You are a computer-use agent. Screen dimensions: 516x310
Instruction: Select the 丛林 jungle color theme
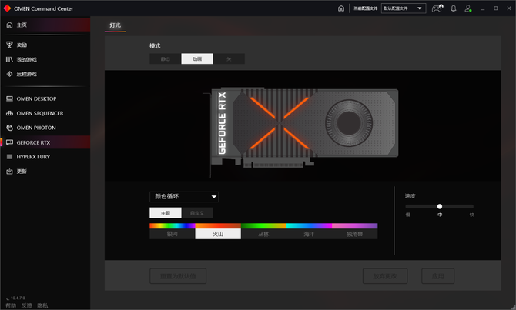(263, 231)
